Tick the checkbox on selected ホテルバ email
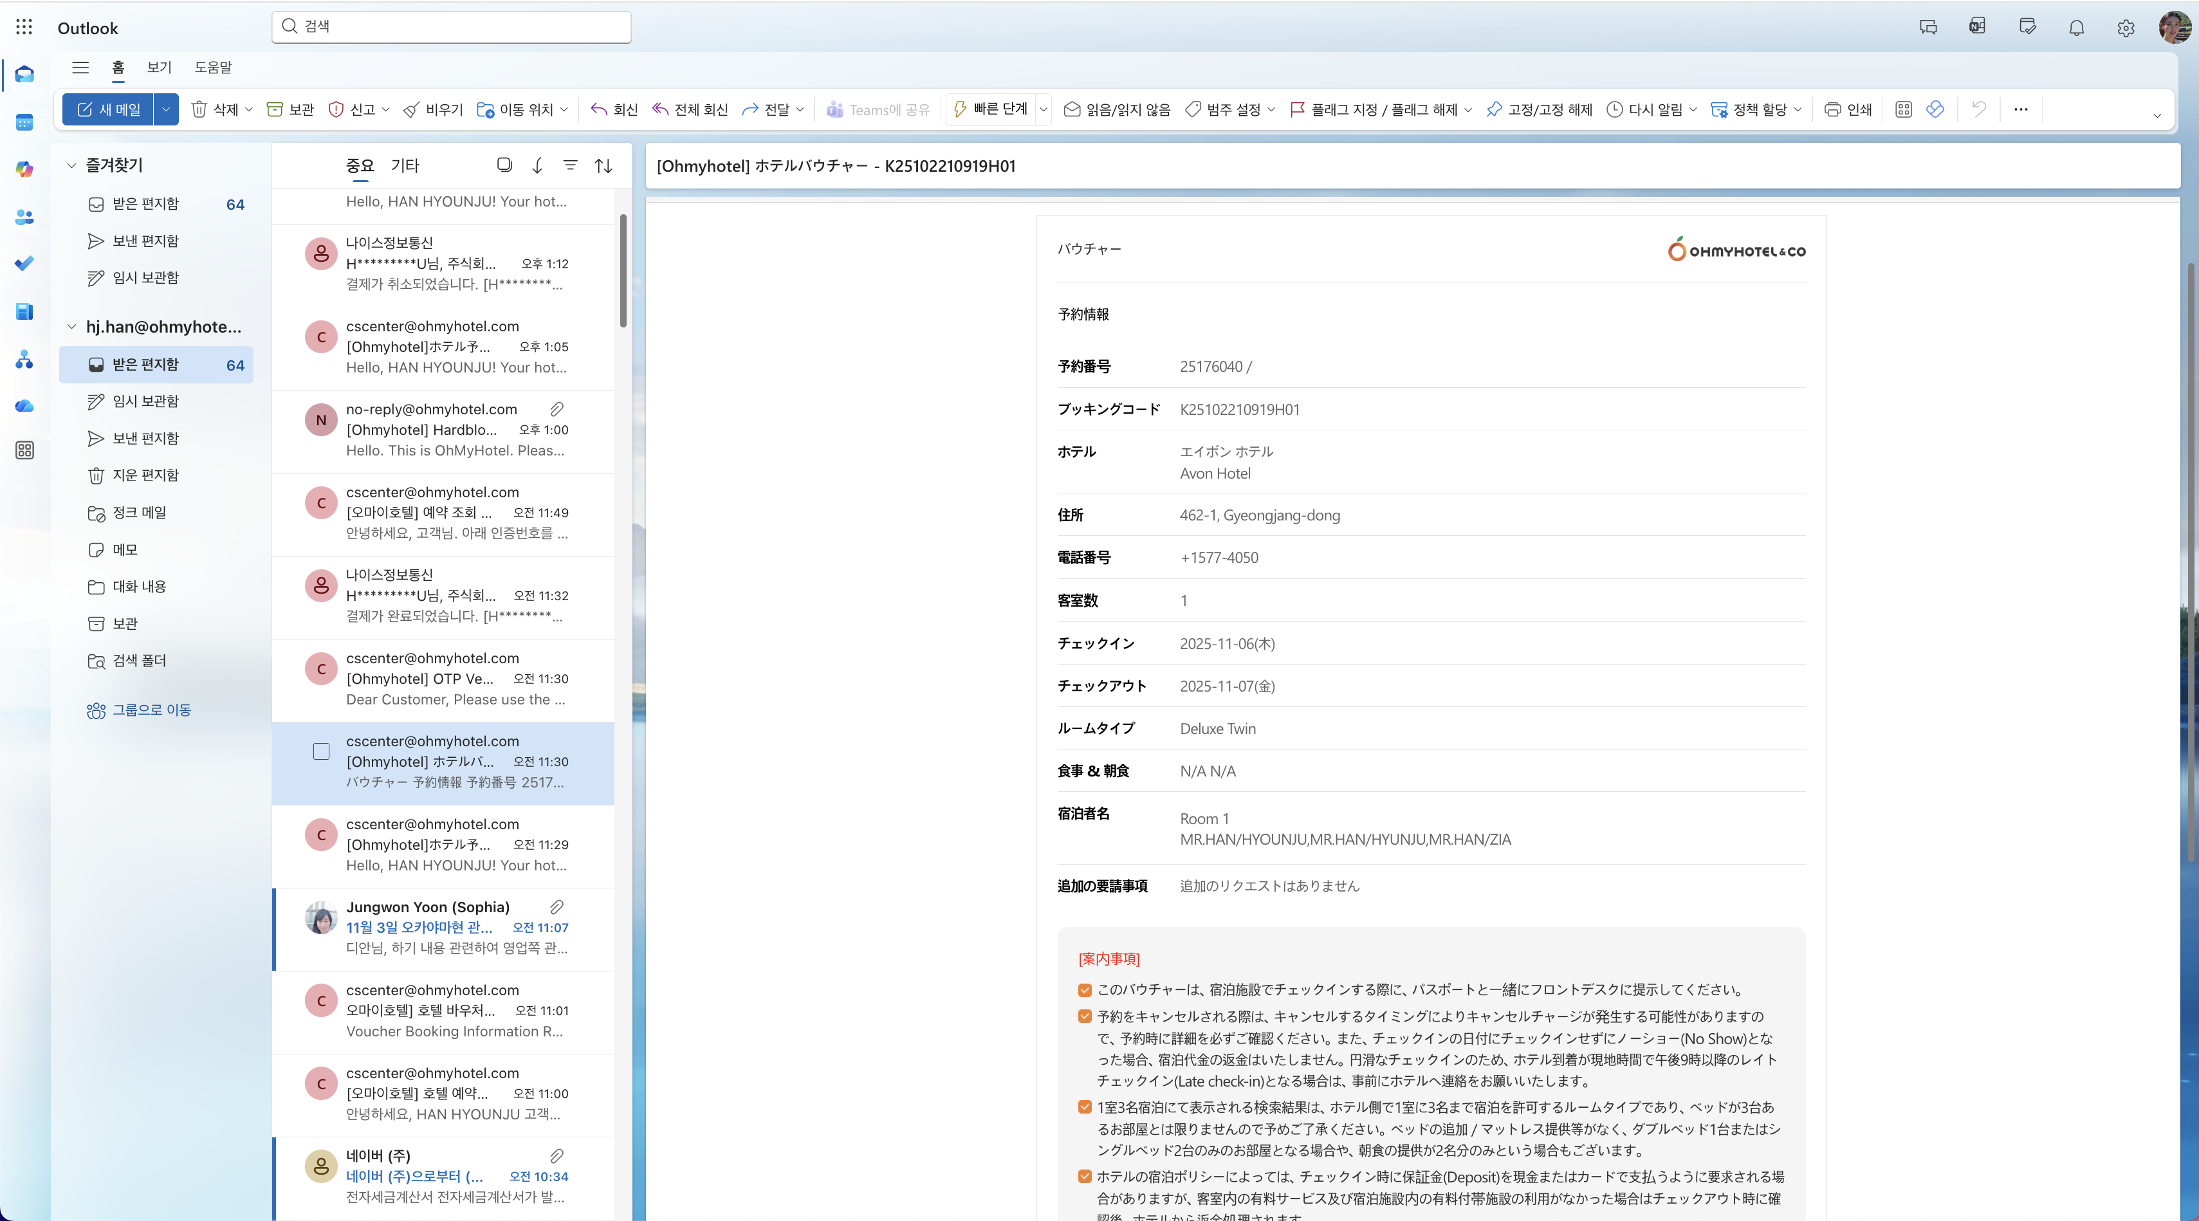The height and width of the screenshot is (1221, 2199). coord(321,751)
